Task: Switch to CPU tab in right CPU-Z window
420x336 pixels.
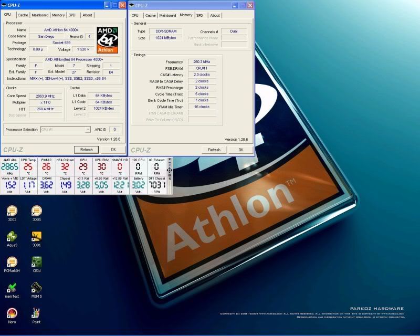Action: 135,16
